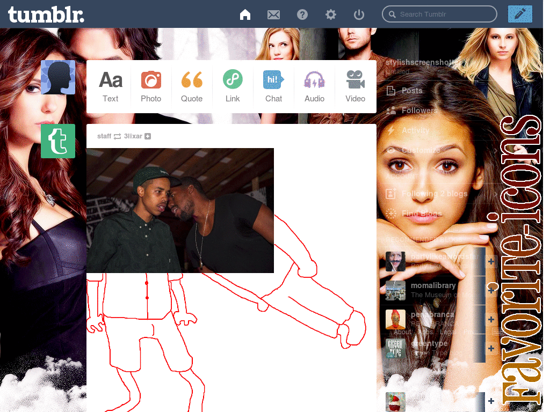The width and height of the screenshot is (550, 412).
Task: Click the mustache face avatar thumbnail
Action: [395, 261]
